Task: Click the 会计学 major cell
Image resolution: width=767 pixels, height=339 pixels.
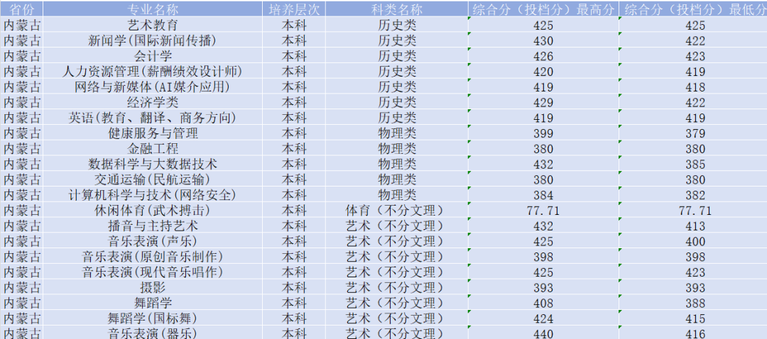Action: 153,56
